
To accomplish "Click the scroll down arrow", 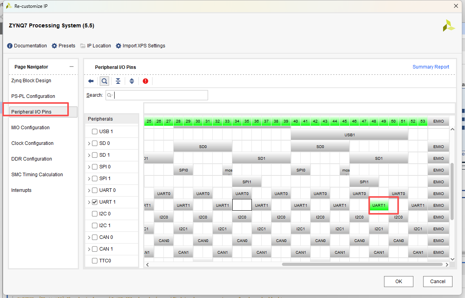I will (452, 259).
